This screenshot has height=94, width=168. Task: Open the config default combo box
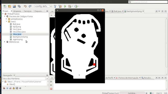tap(43, 6)
